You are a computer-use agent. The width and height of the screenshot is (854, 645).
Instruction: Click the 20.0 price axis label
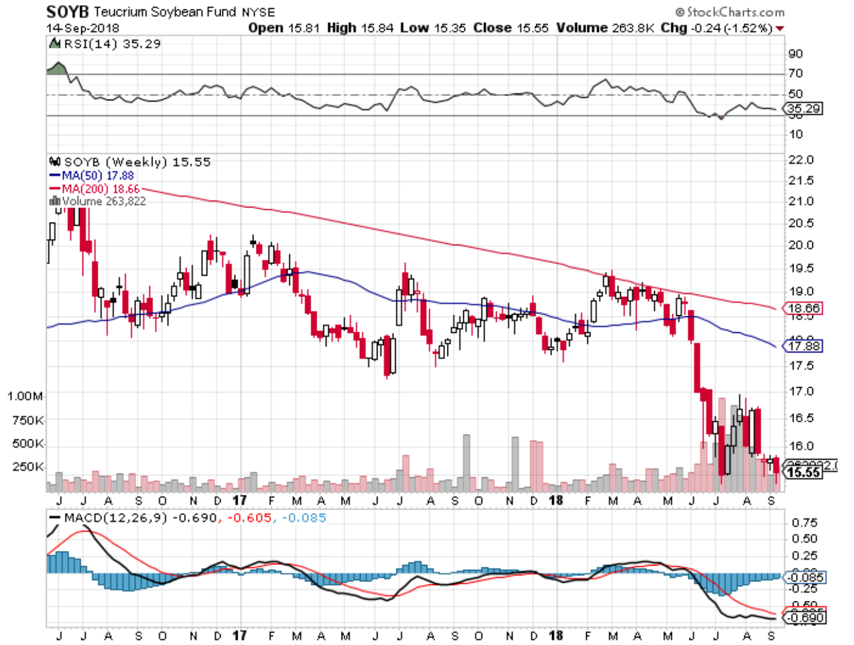click(801, 245)
